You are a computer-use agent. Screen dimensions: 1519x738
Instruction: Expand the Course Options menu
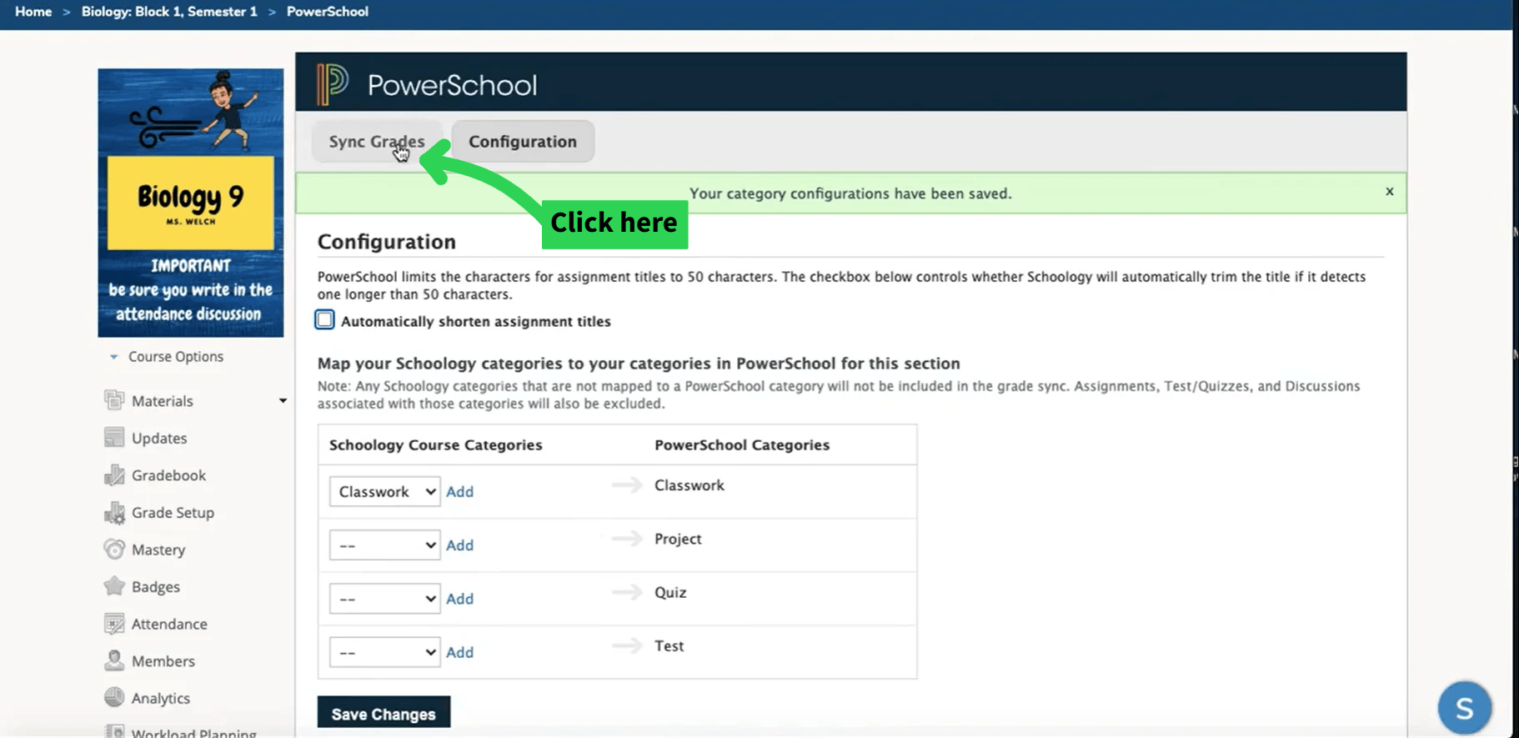click(x=168, y=356)
